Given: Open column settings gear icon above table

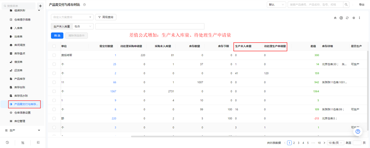Looking at the screenshot, I should pos(354,18).
